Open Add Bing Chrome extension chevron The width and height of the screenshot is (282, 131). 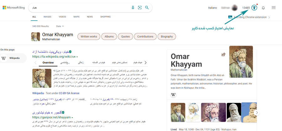pos(269,17)
